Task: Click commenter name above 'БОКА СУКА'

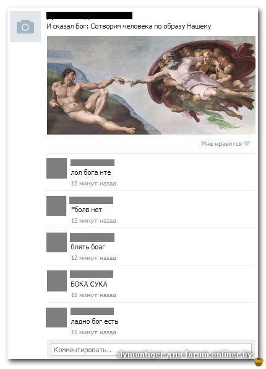Action: click(x=92, y=274)
